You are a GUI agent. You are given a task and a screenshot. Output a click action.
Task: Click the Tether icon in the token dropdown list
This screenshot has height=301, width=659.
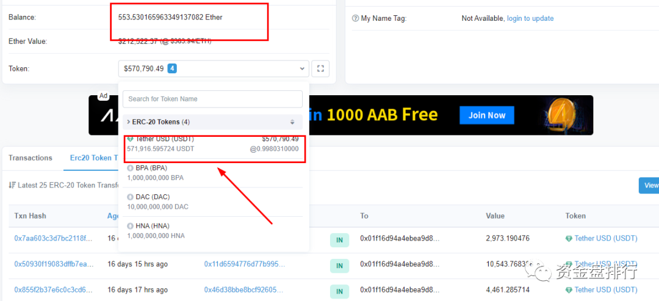tap(131, 139)
